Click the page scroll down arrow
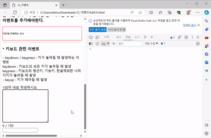Image resolution: width=211 pixels, height=138 pixels. tap(85, 132)
